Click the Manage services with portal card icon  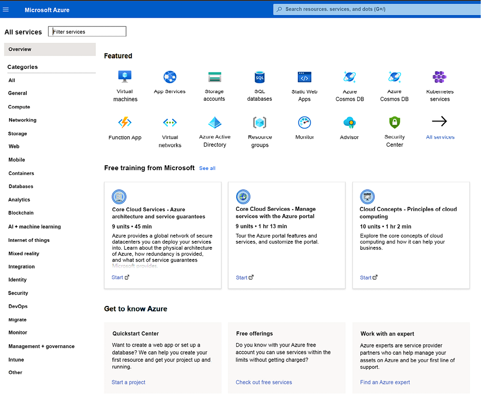tap(243, 196)
